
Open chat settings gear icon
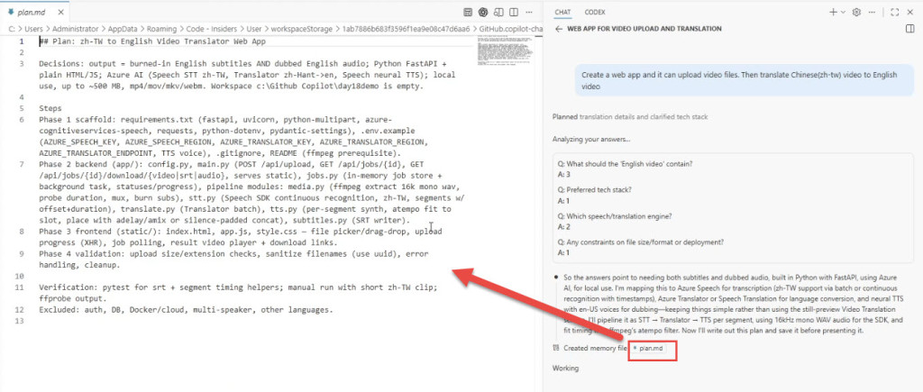pyautogui.click(x=856, y=12)
